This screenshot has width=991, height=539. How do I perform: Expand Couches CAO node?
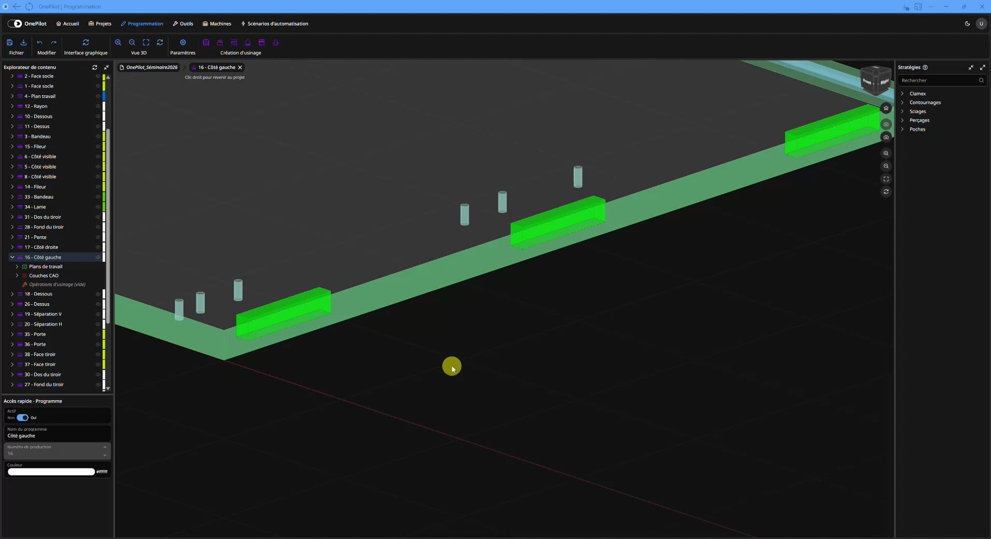(17, 276)
